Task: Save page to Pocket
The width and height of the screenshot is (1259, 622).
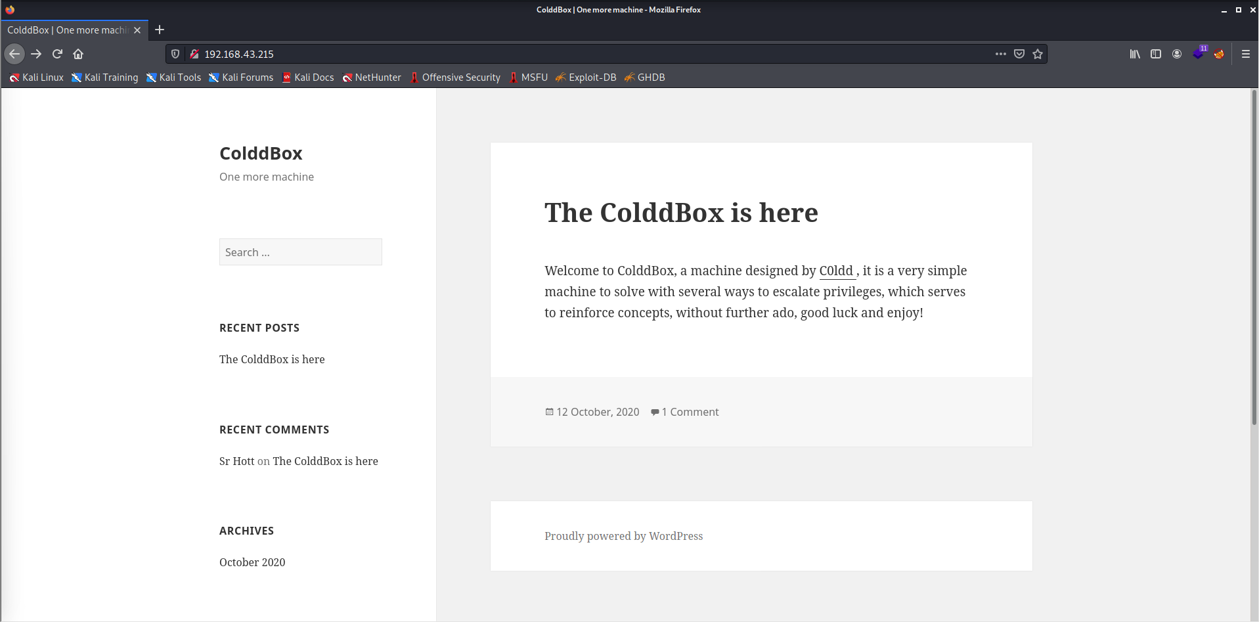Action: coord(1019,54)
